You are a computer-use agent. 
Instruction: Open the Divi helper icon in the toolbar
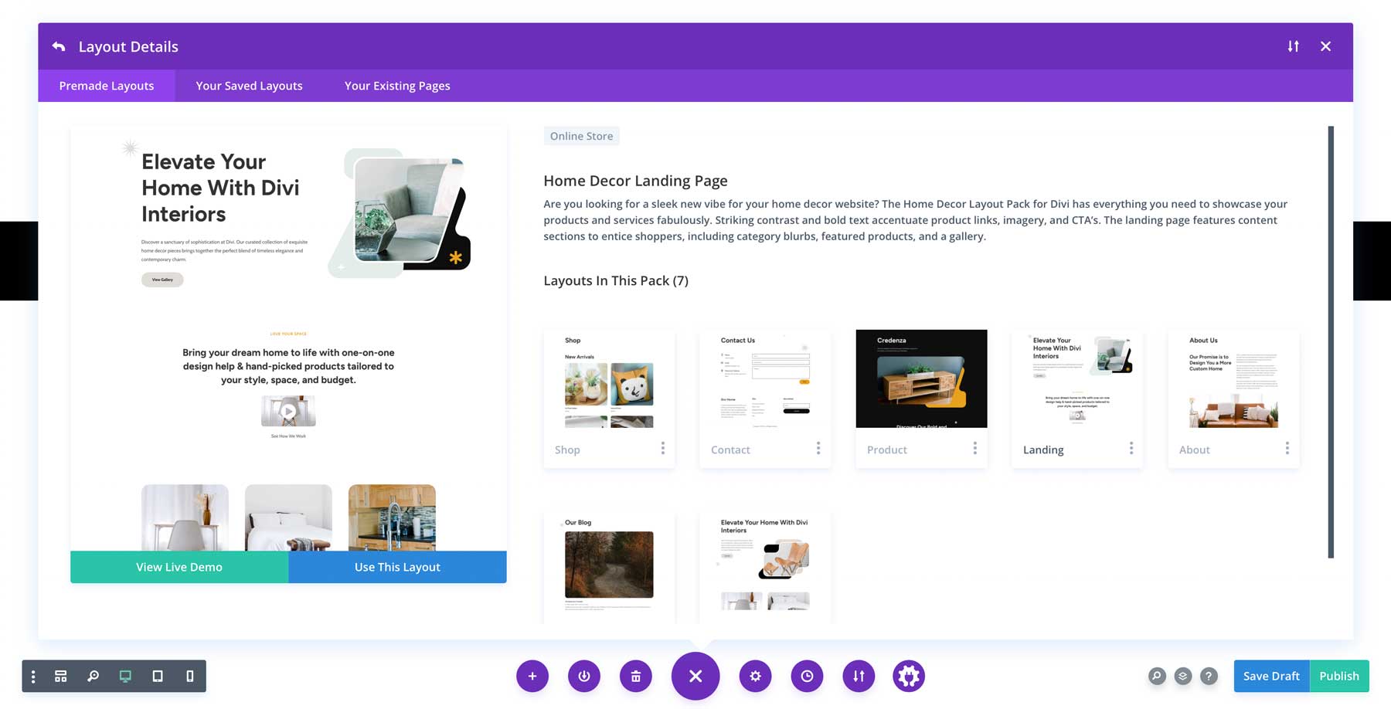pyautogui.click(x=909, y=676)
